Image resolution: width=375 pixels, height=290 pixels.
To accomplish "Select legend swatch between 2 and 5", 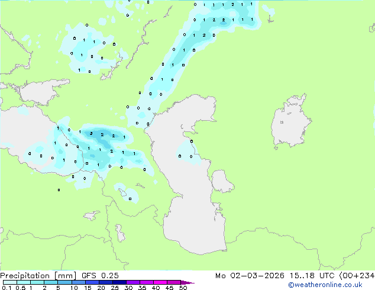I will [51, 282].
